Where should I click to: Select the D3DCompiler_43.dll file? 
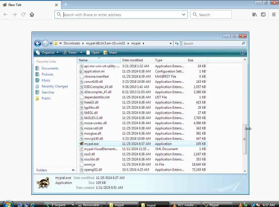[143, 87]
